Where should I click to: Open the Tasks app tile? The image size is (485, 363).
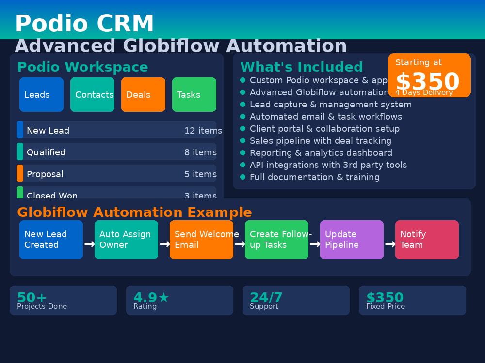pos(194,94)
